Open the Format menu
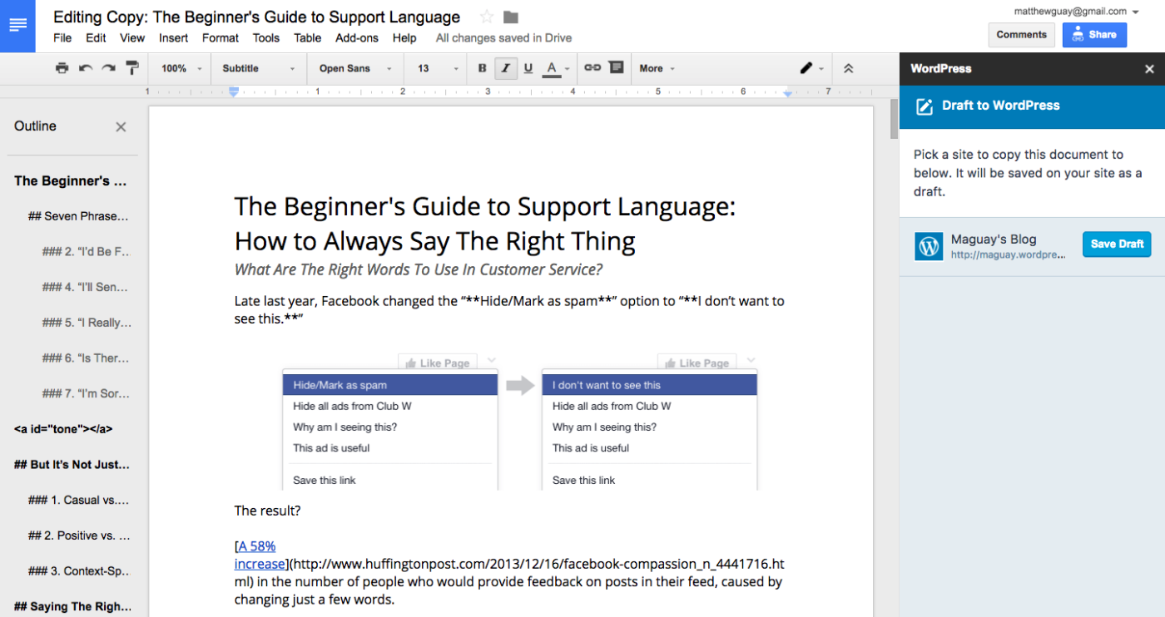This screenshot has width=1165, height=617. (x=221, y=37)
